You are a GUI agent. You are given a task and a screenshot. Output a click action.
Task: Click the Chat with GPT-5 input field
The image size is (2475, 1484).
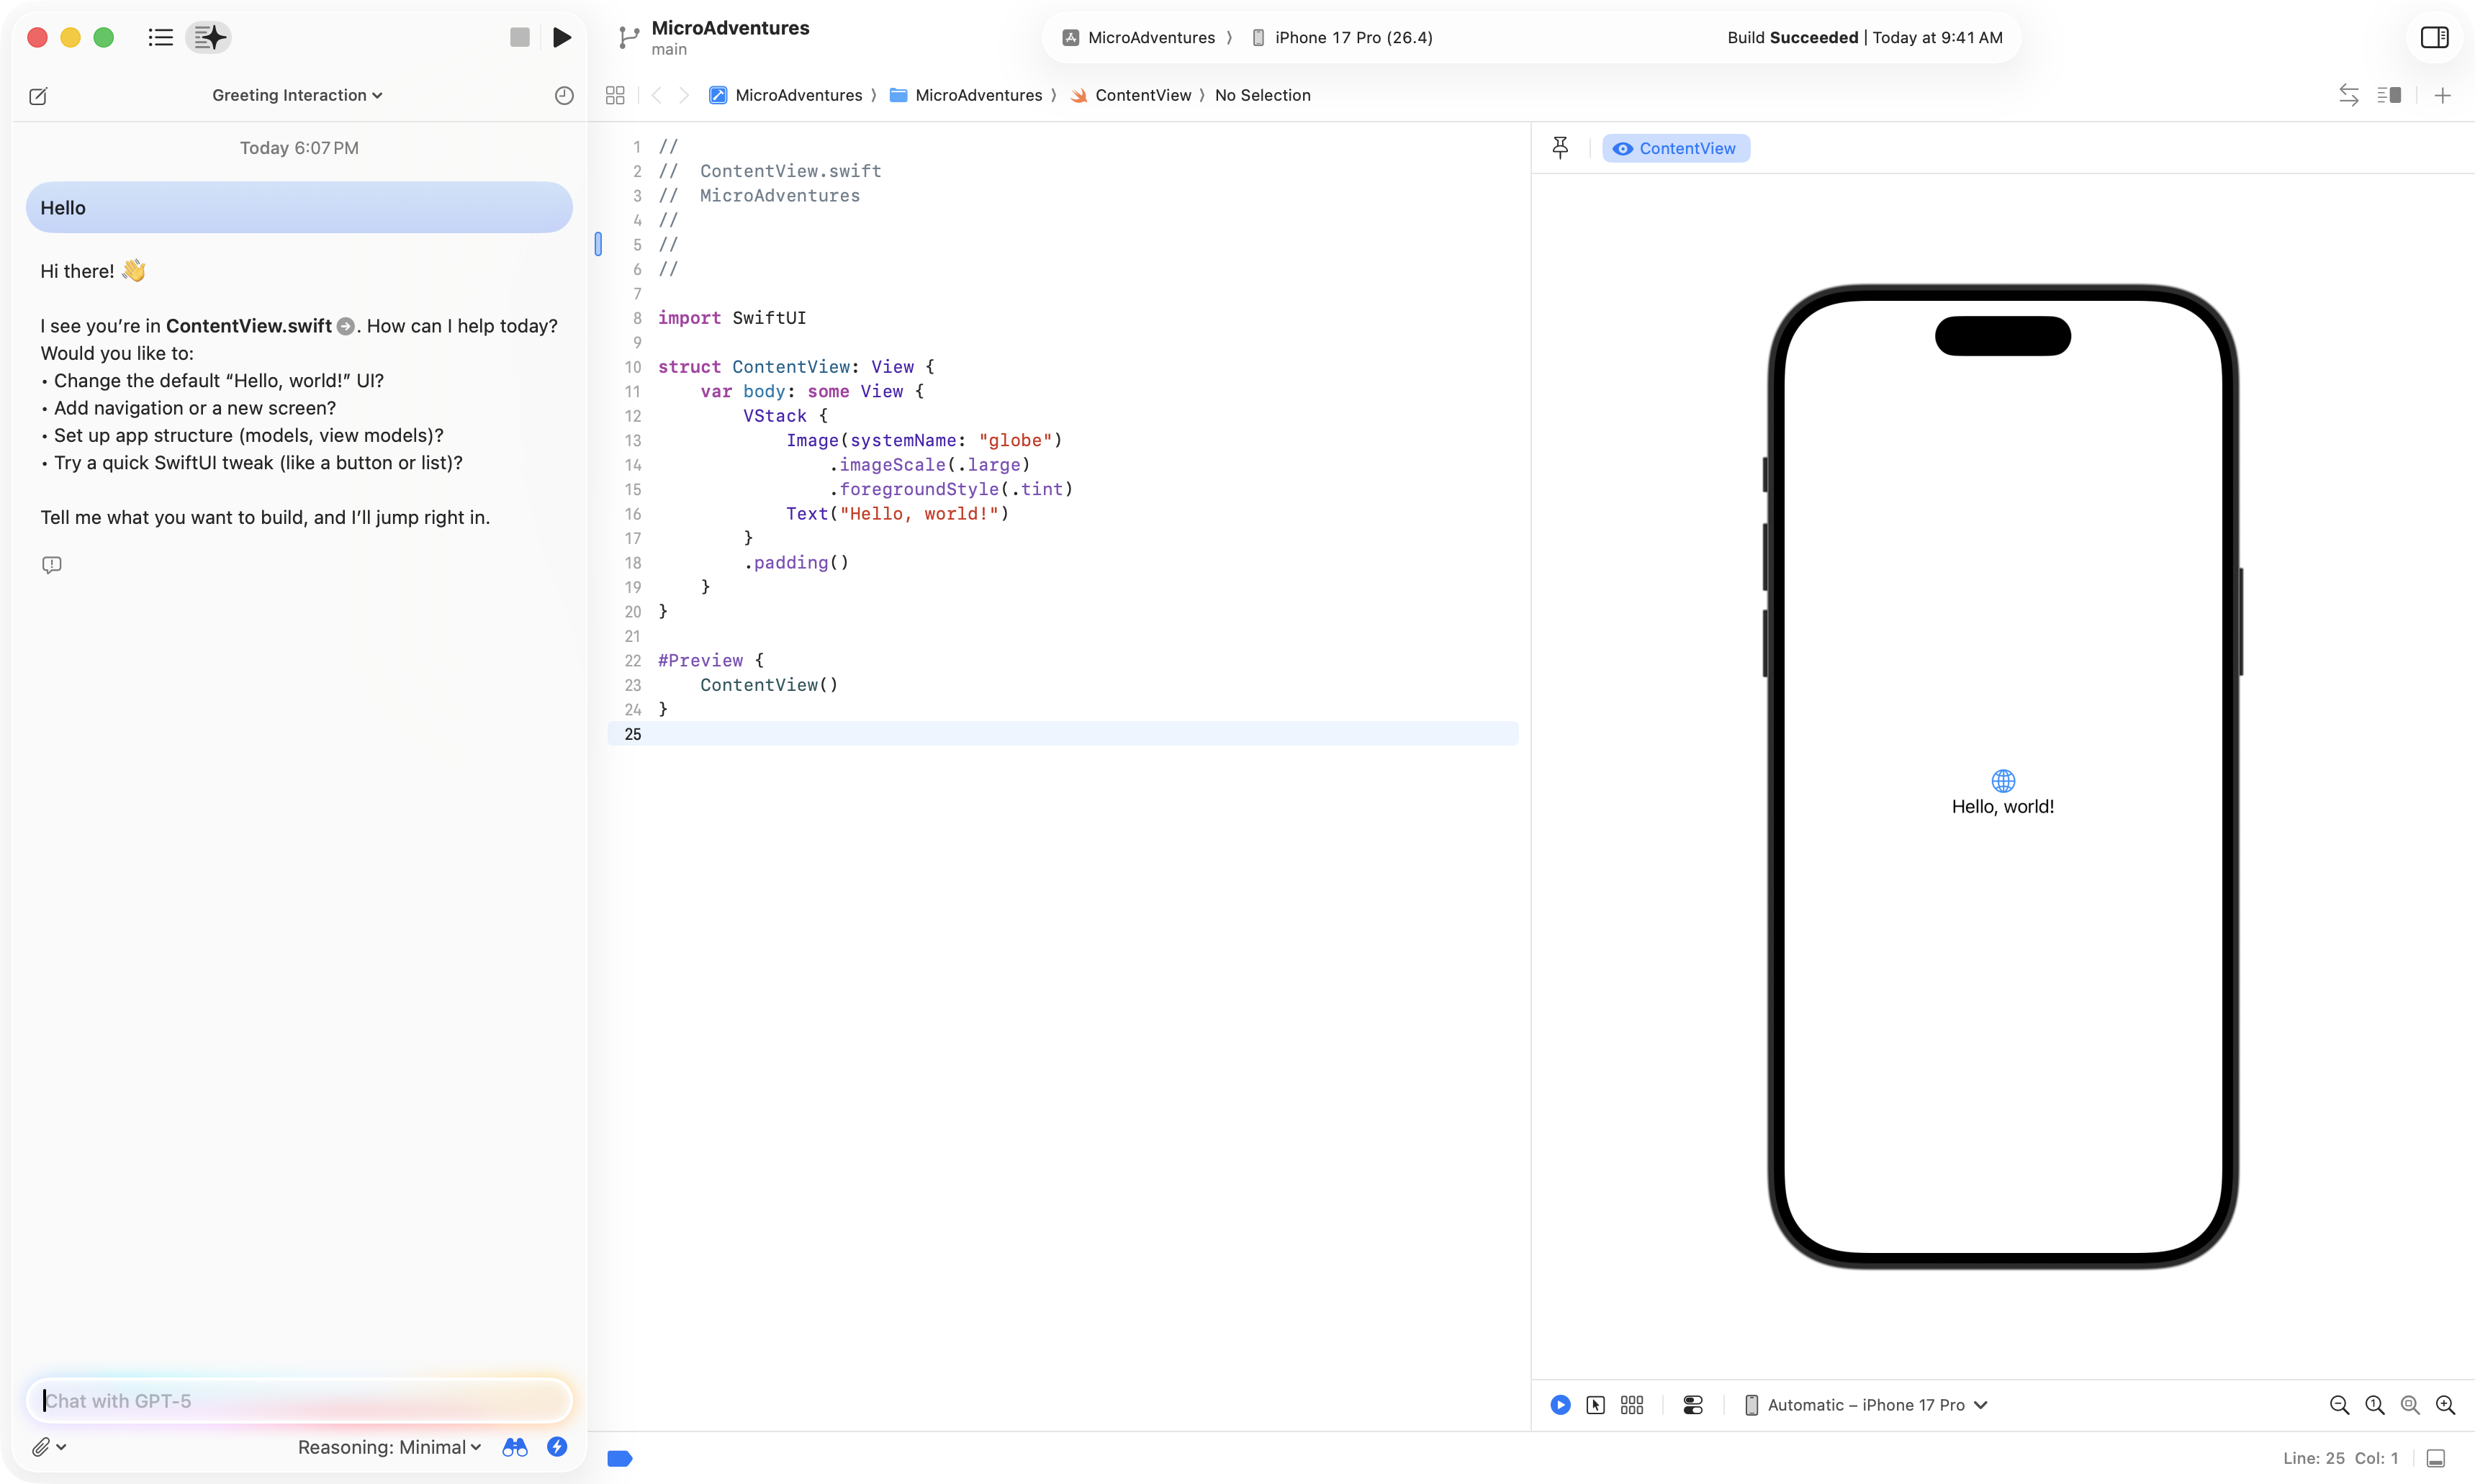tap(299, 1401)
